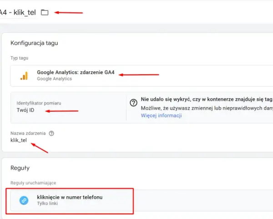Viewport: 273px width, 219px height.
Task: Click the Konfiguracja tagu section heading
Action: tap(34, 43)
